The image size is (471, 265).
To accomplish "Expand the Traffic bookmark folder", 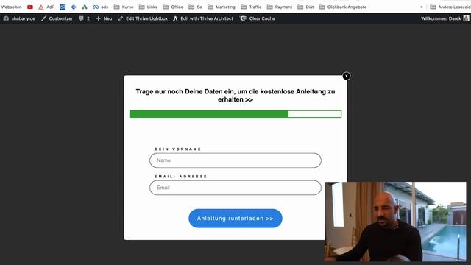I will (x=251, y=7).
